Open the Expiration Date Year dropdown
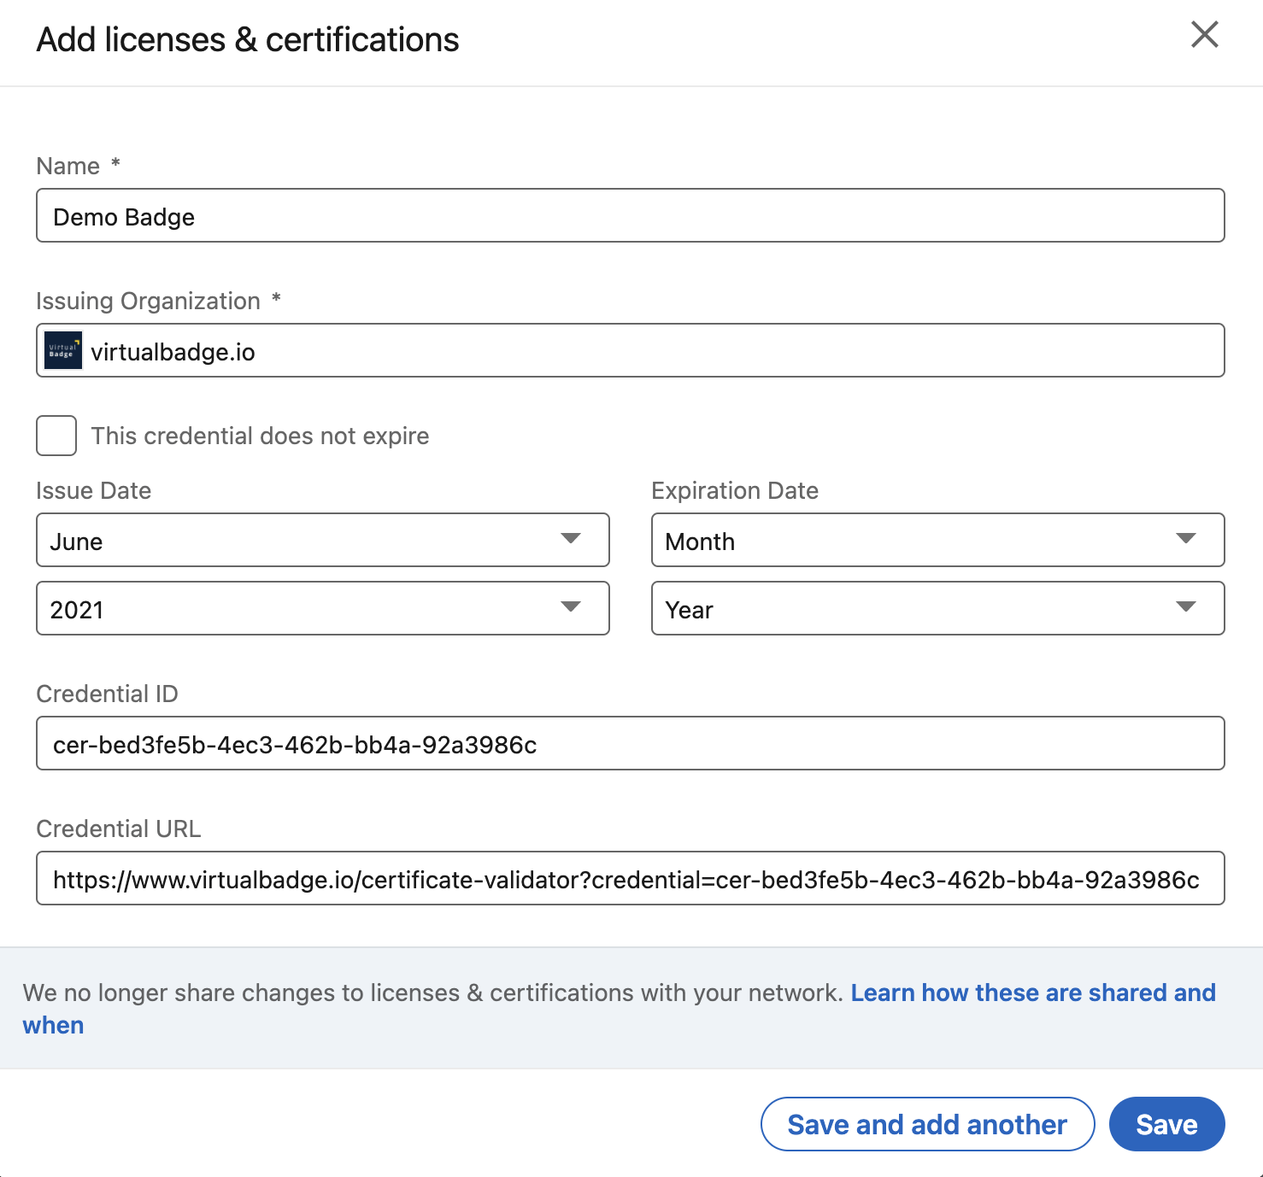 (937, 608)
